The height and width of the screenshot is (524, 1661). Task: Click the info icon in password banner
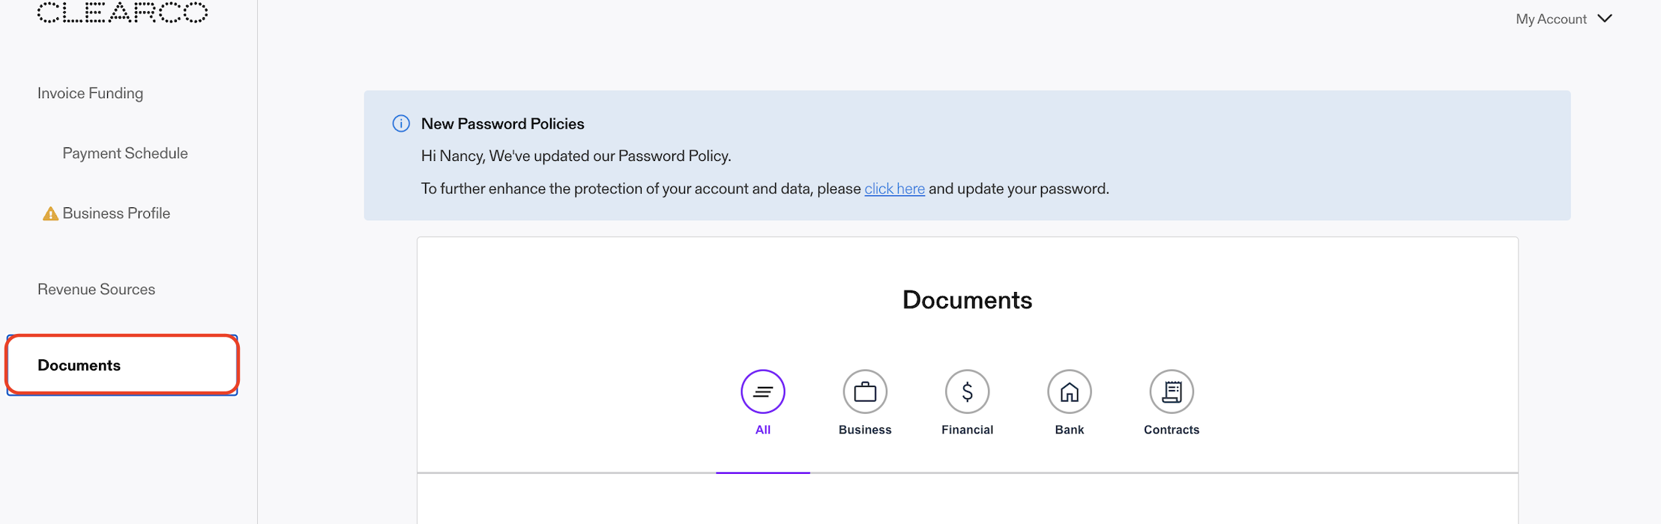pos(401,124)
